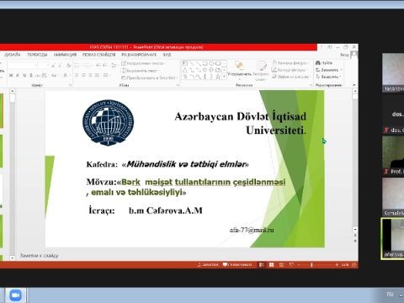404x303 pixels.
Task: Click the Примечания comments status button
Action: point(237,264)
